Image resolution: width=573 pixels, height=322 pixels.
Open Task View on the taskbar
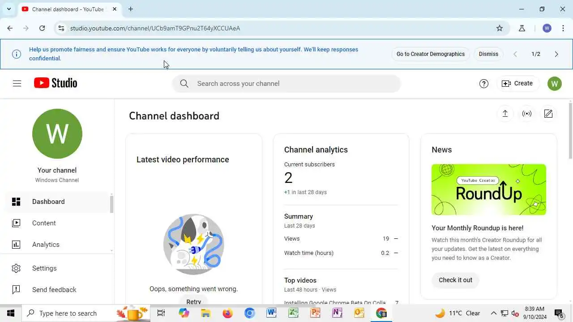(x=161, y=313)
